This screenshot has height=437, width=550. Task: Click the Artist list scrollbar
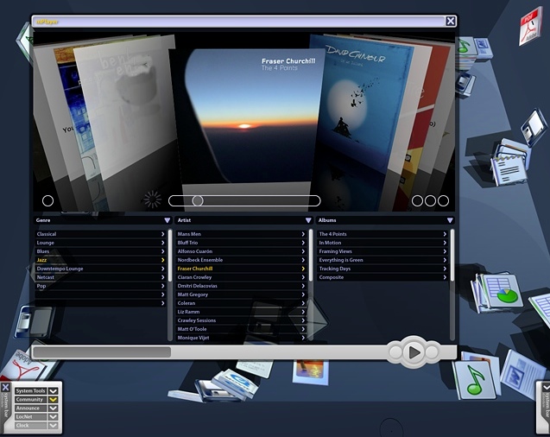[x=311, y=285]
